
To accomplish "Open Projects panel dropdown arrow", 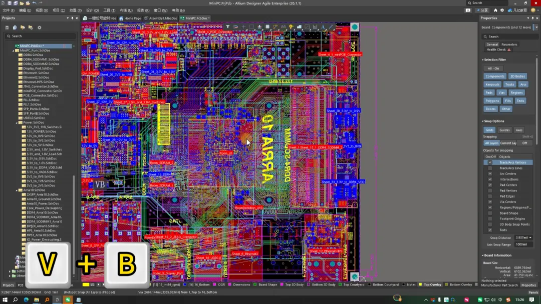I will coord(68,18).
